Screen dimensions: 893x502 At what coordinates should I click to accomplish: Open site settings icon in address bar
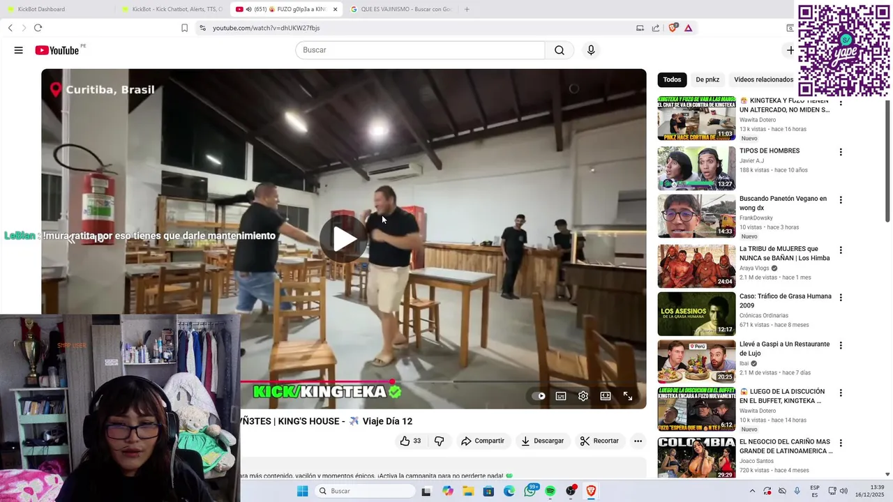click(x=202, y=28)
